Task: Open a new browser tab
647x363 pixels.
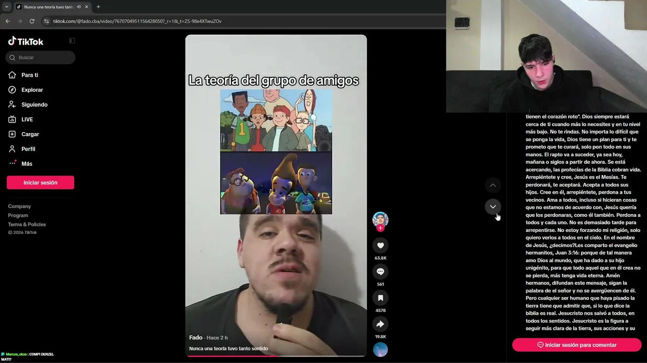Action: pos(98,7)
